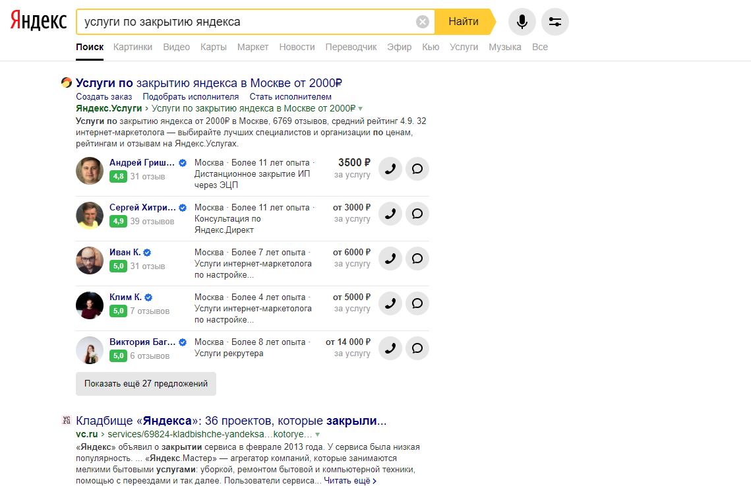Open the Все services tab
751x496 pixels.
pos(540,47)
